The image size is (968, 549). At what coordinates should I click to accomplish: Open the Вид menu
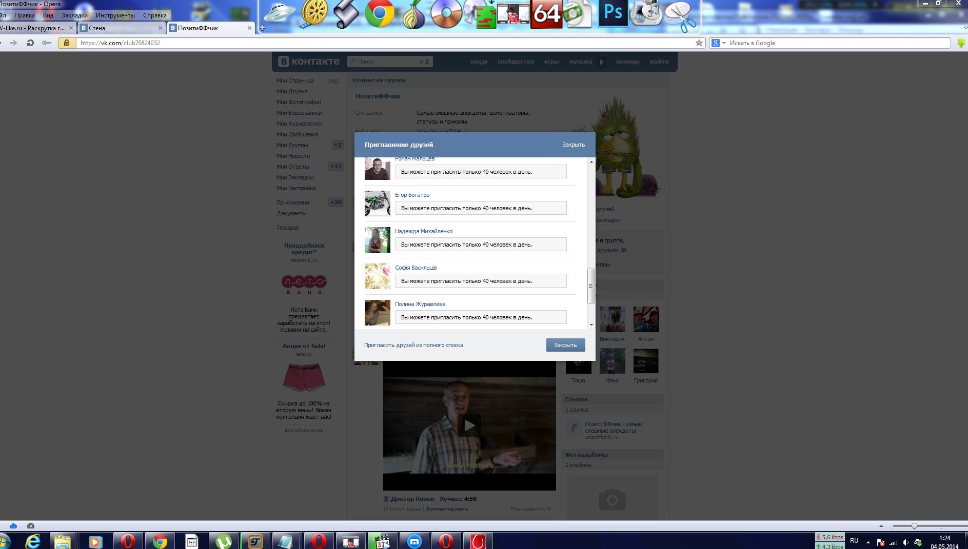[x=48, y=15]
